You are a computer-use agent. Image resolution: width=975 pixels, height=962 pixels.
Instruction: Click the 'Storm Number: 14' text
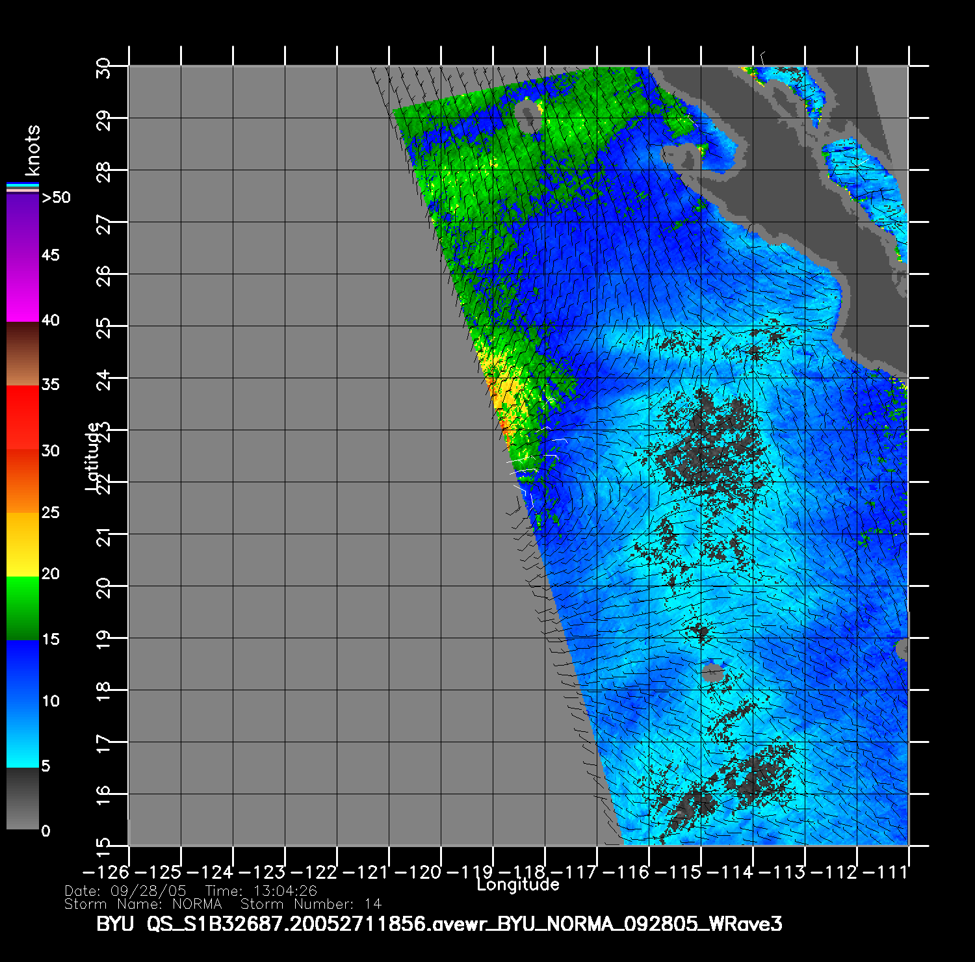[x=311, y=904]
